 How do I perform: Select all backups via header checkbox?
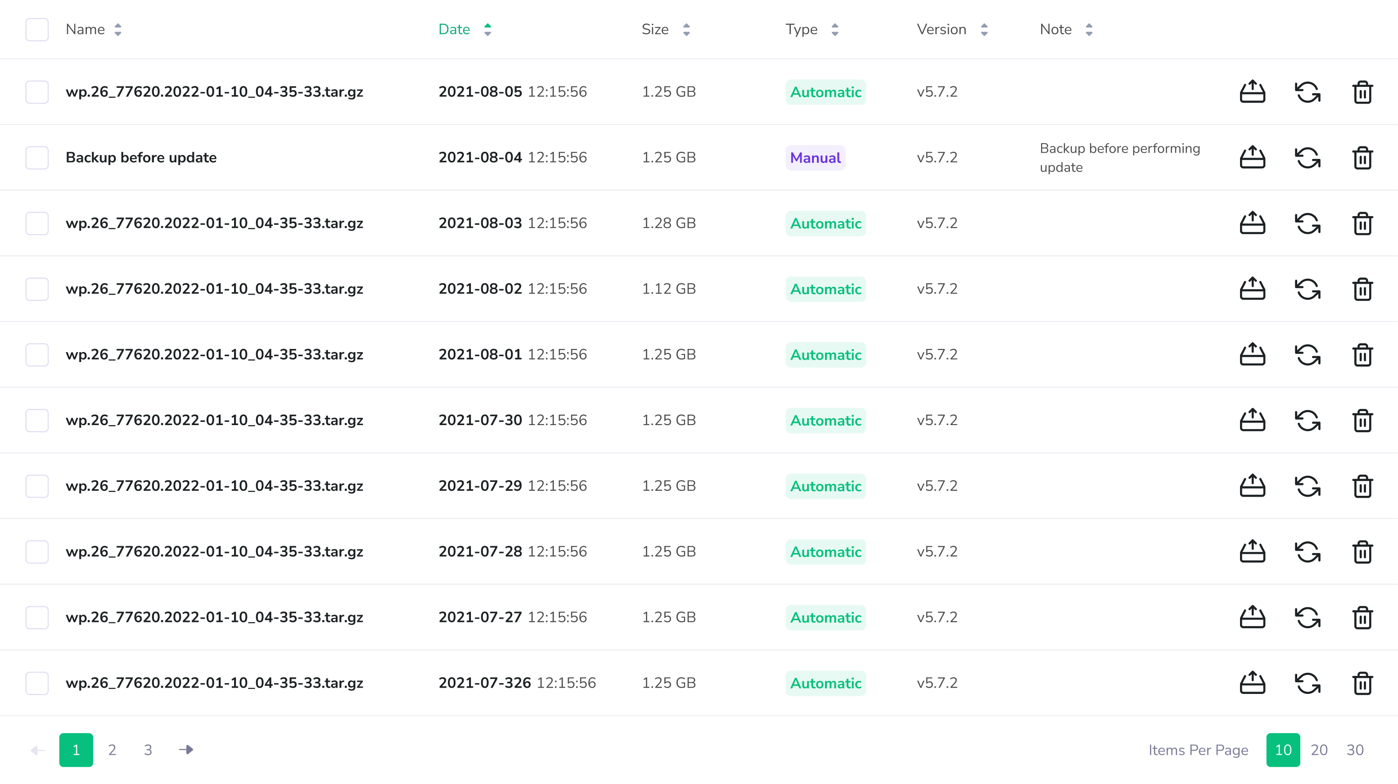(36, 29)
